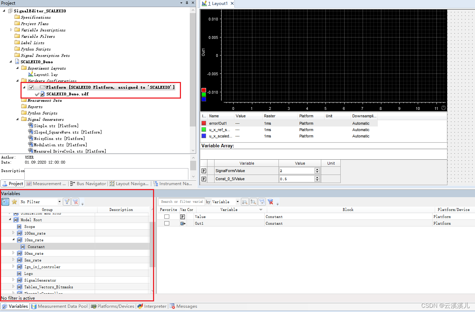This screenshot has height=312, width=475.
Task: Click the Scope group icon in the tree
Action: click(x=20, y=226)
